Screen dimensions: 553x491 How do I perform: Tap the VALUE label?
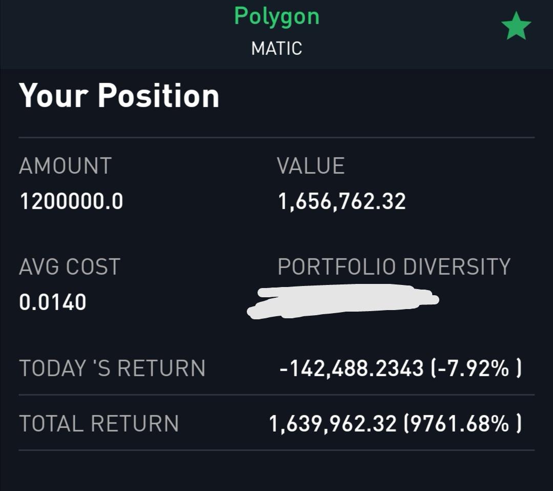tap(311, 166)
